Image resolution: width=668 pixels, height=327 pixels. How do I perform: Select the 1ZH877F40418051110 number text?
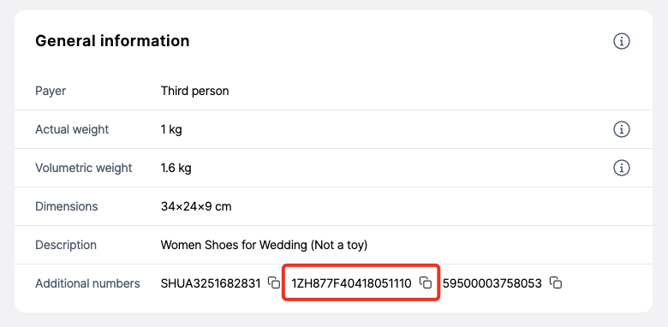point(351,283)
